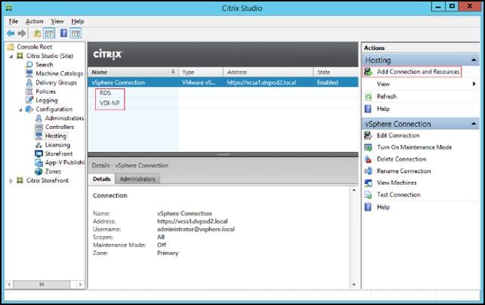Click the blue Help toolbar icon
Image resolution: width=485 pixels, height=305 pixels.
[63, 33]
